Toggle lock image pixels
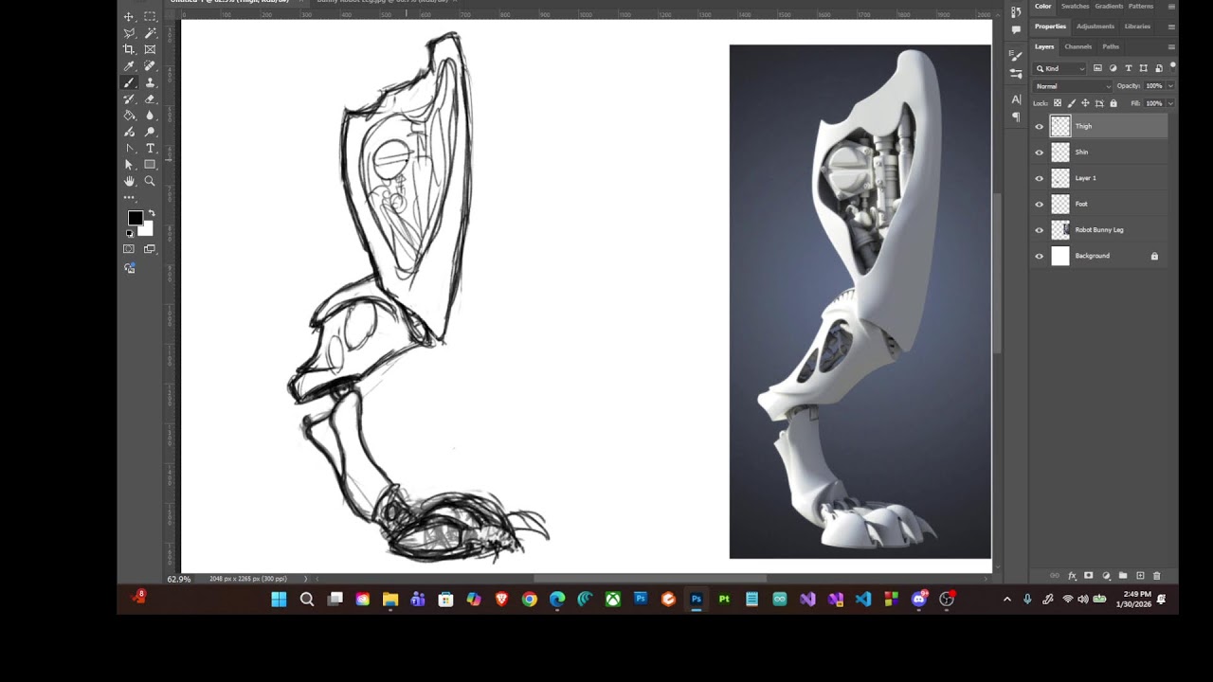The image size is (1213, 682). tap(1072, 103)
